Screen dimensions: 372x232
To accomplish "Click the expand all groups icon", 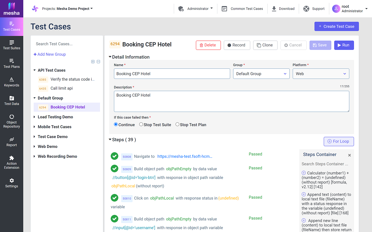I will point(93,61).
